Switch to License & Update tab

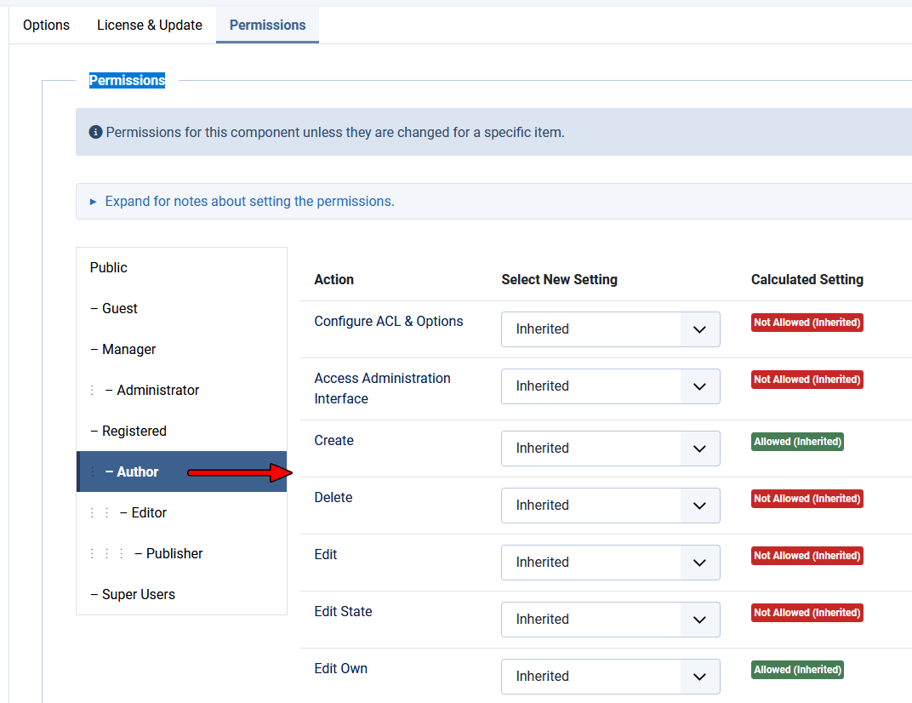tap(150, 25)
